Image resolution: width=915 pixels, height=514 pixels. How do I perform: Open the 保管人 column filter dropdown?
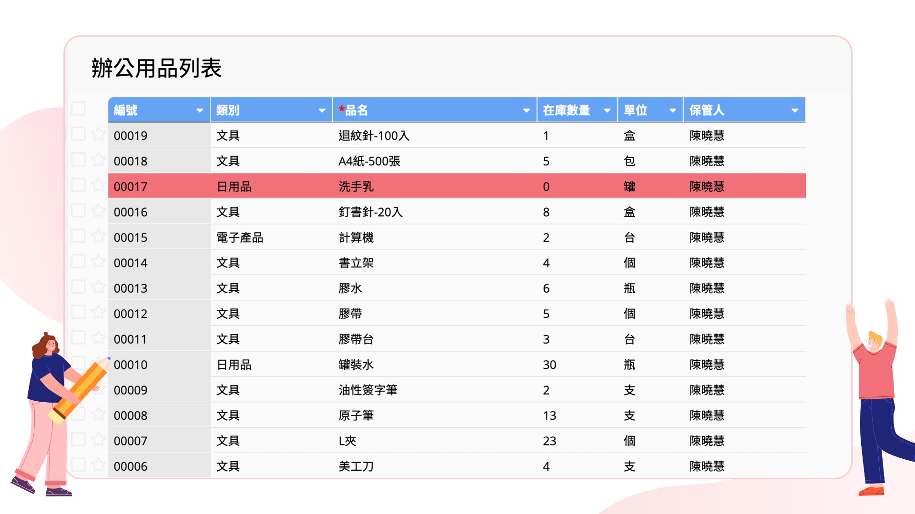[795, 110]
